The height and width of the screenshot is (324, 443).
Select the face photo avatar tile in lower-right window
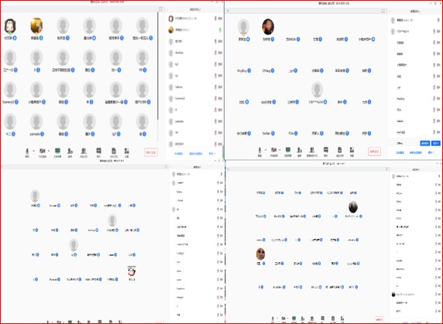pyautogui.click(x=260, y=256)
